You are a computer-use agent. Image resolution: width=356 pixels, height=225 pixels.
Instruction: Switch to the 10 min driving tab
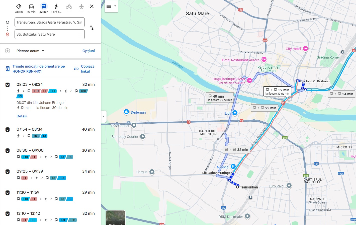click(x=31, y=6)
